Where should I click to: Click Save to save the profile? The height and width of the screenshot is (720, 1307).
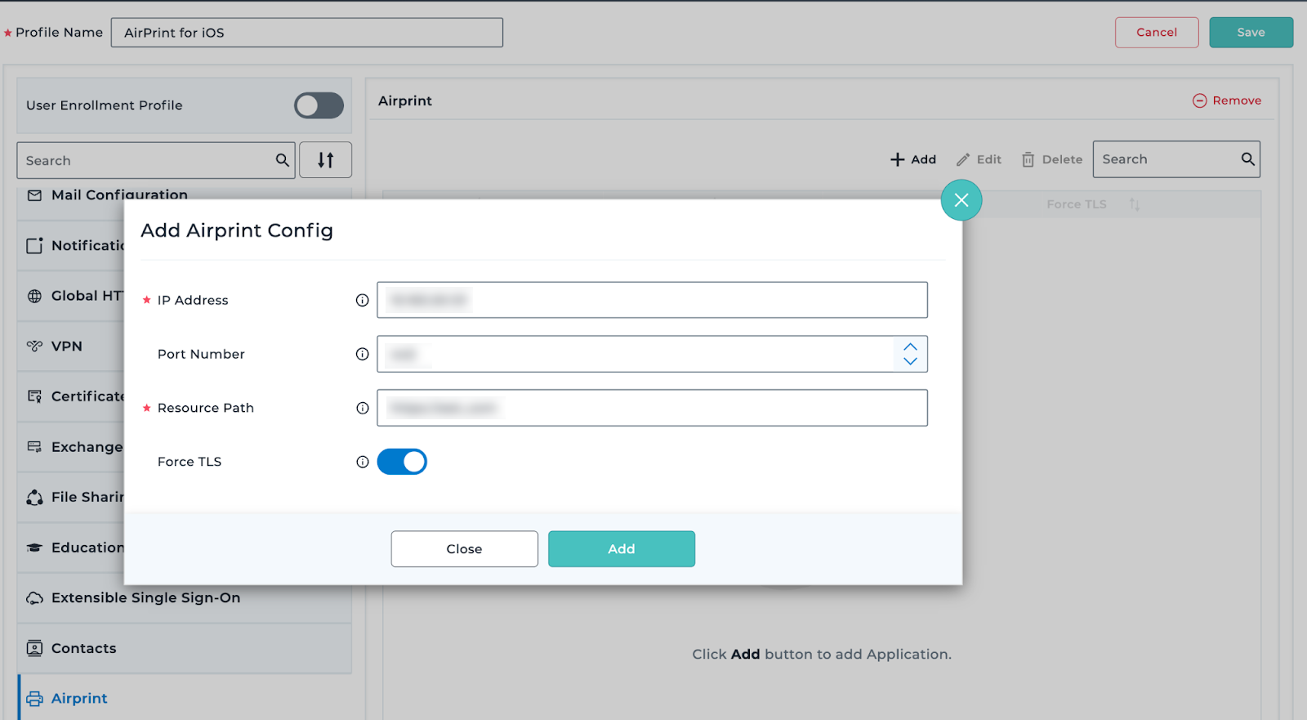(x=1251, y=33)
